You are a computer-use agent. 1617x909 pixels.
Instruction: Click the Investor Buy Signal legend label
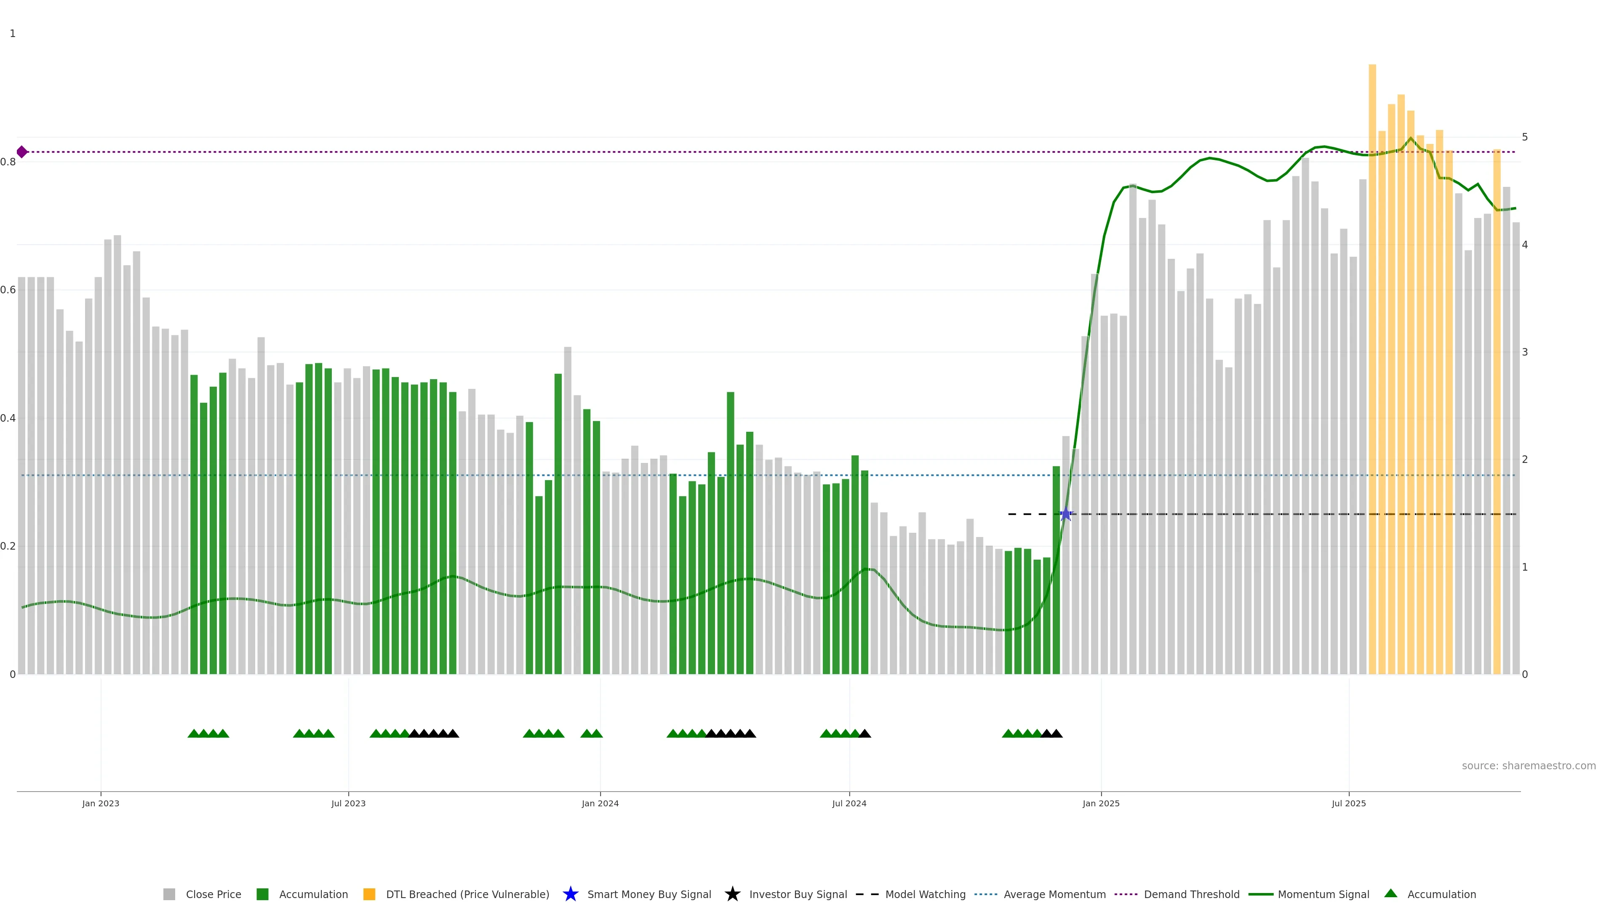[x=798, y=894]
